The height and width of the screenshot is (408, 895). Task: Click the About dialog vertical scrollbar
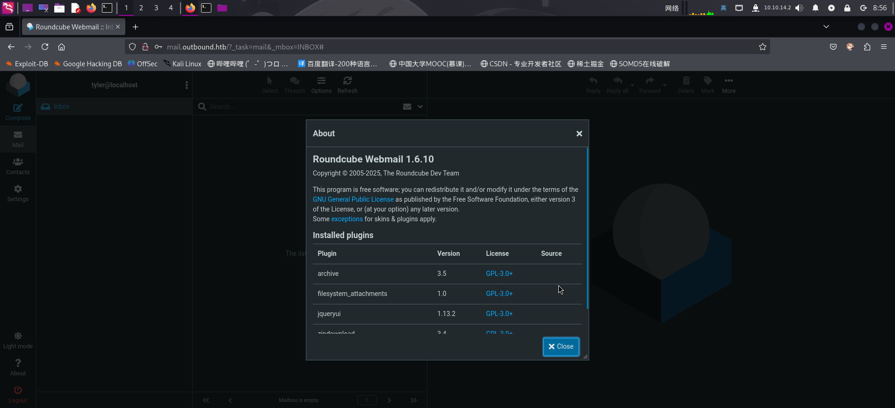tap(587, 228)
